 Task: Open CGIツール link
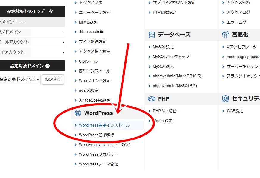coord(88,61)
